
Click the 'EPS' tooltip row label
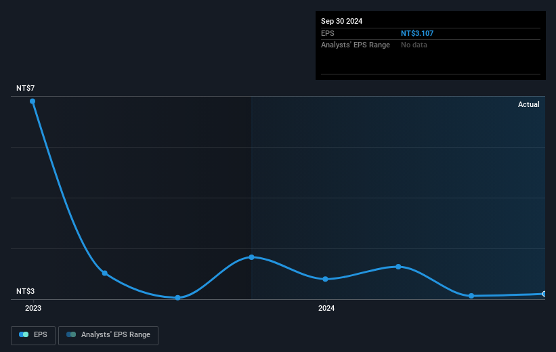(327, 33)
